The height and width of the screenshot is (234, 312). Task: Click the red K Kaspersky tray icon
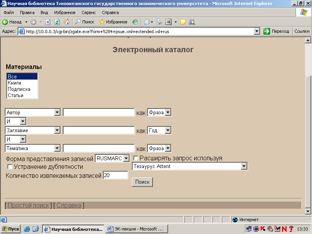click(x=263, y=229)
